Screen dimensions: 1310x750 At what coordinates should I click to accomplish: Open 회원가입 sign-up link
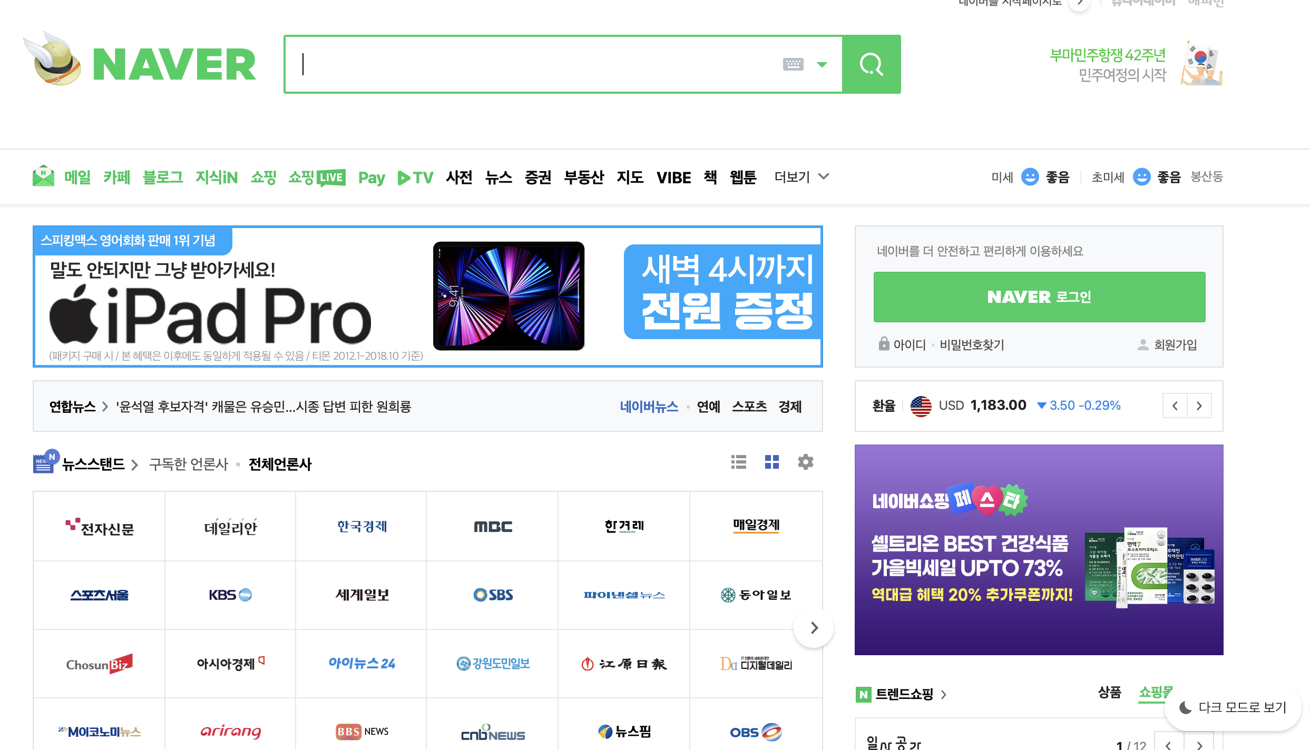click(1175, 345)
